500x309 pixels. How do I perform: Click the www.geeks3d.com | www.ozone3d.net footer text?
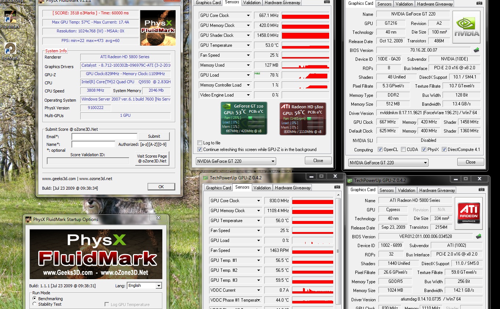pyautogui.click(x=77, y=179)
